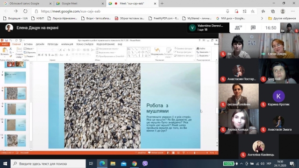The image size is (299, 168).
Task: Click the Windows search box
Action: (x=49, y=164)
